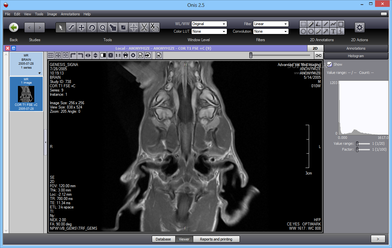Select the text annotation tool

tap(333, 31)
